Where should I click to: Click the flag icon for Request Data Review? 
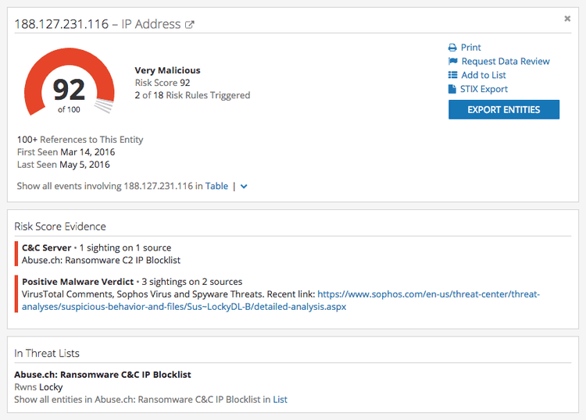click(x=452, y=62)
